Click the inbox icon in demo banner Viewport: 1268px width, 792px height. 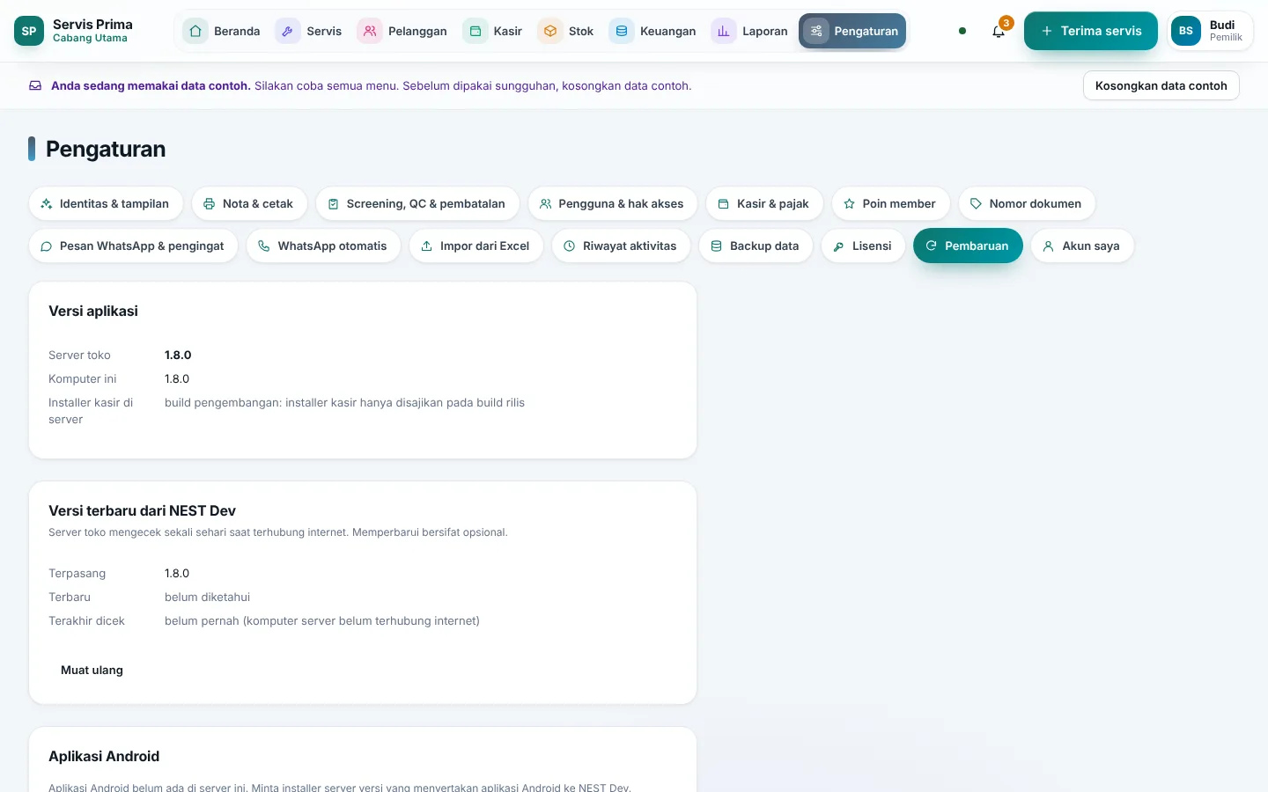tap(35, 85)
